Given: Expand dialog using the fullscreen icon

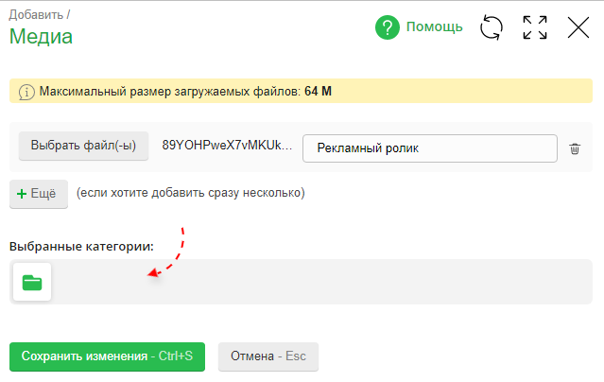Looking at the screenshot, I should pos(535,27).
